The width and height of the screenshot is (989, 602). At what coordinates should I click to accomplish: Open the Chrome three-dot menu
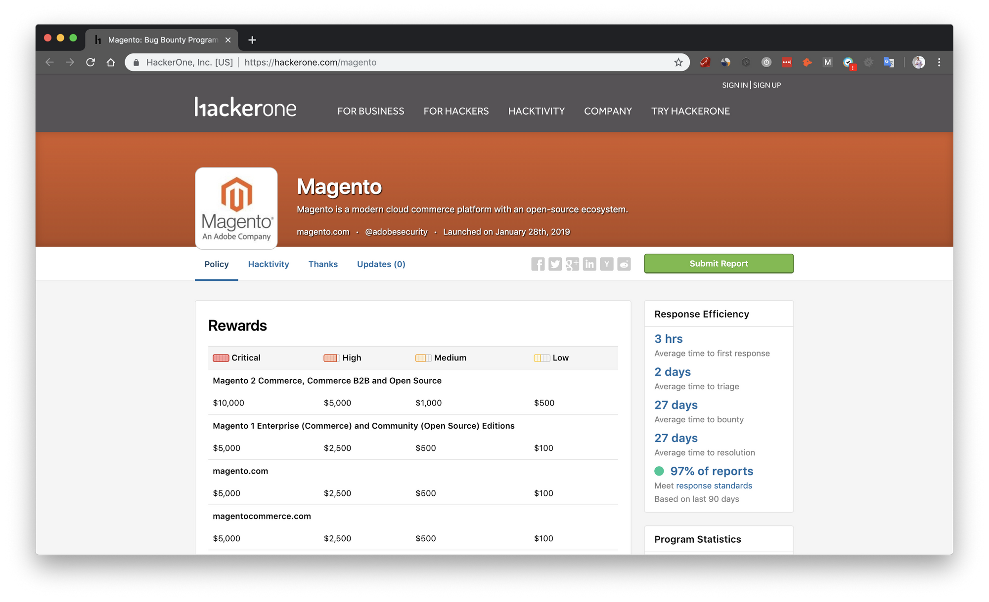(x=939, y=62)
